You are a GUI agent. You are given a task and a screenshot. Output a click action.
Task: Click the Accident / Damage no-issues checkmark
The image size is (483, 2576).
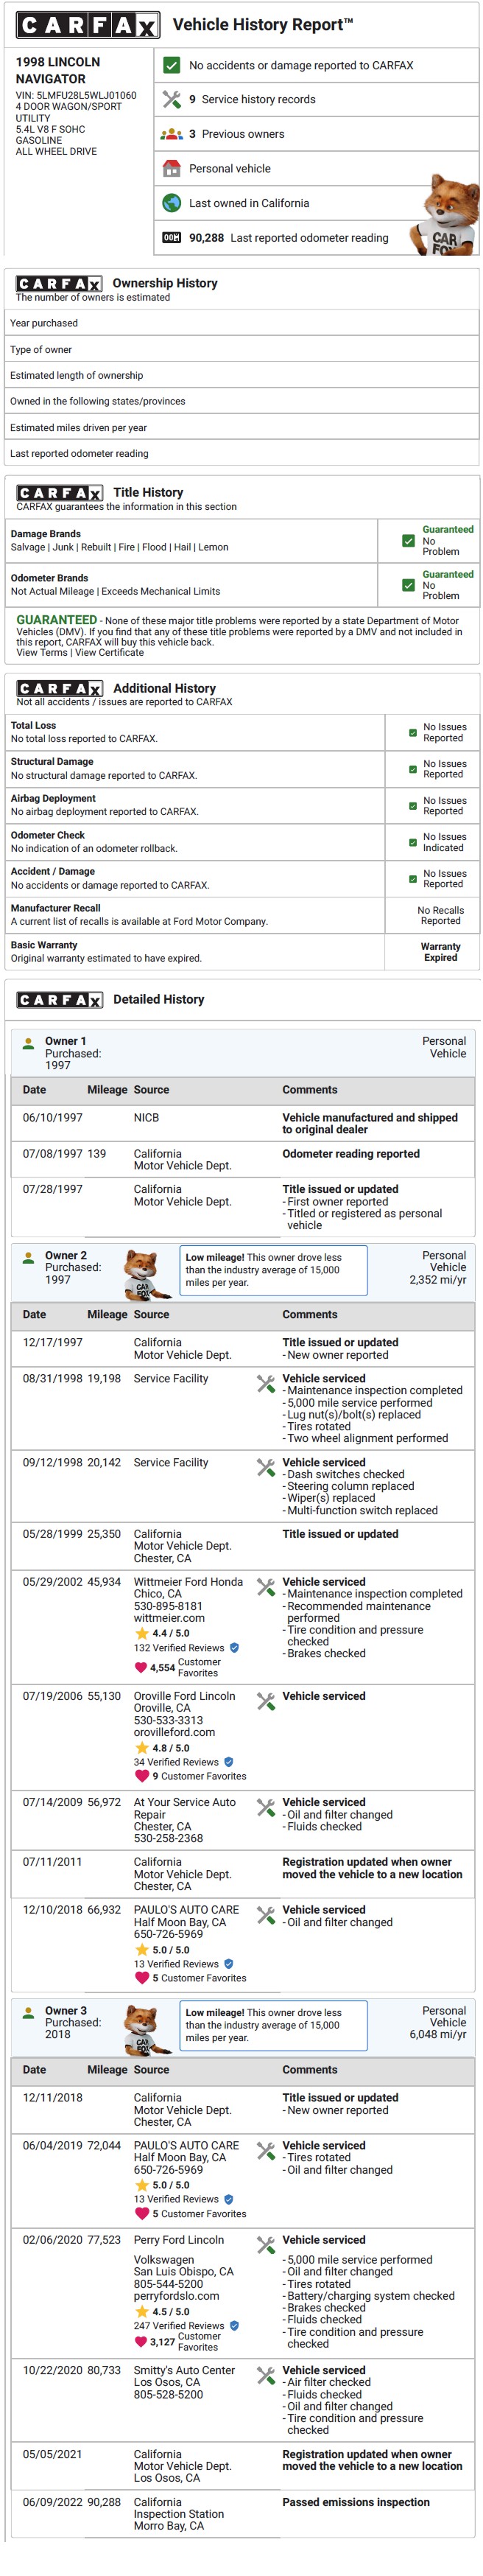pyautogui.click(x=413, y=879)
